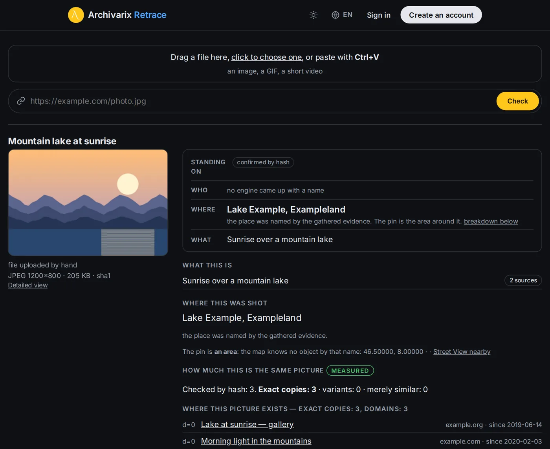Select the 'Lake Example, Exampleland' WHERE value
This screenshot has width=550, height=449.
point(286,209)
